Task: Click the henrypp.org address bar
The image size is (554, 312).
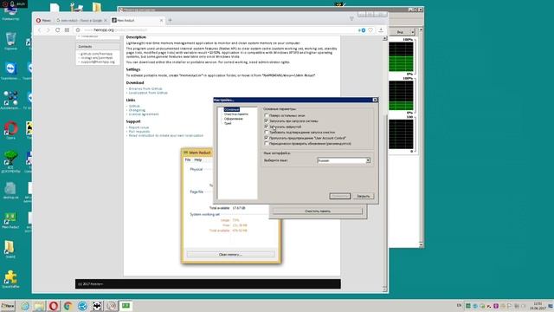Action: (216, 30)
